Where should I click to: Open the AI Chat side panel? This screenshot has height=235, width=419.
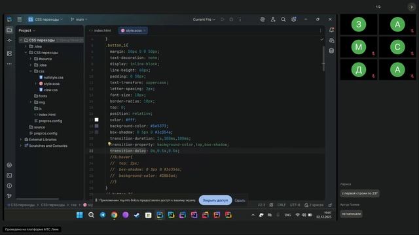point(331,40)
